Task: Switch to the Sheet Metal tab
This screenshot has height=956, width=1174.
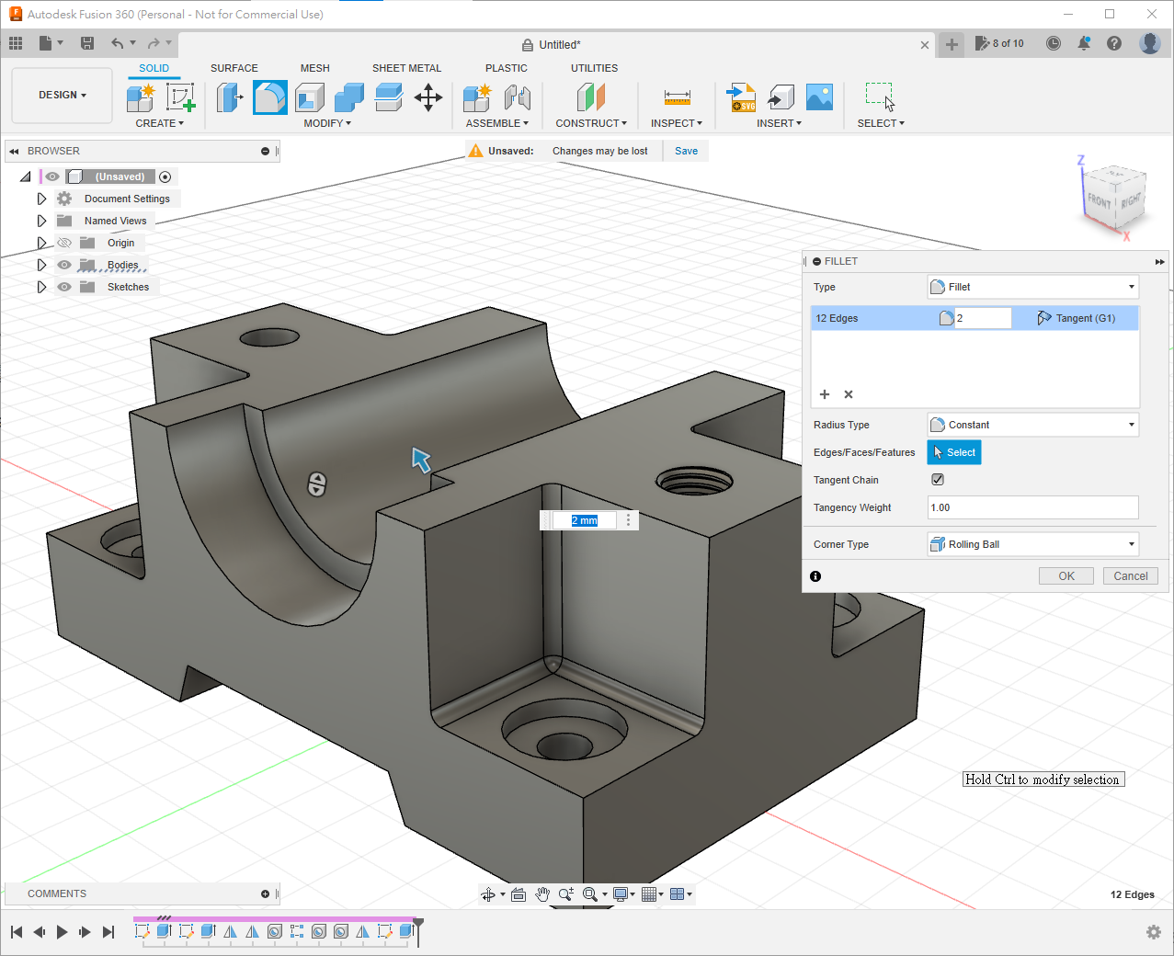Action: pyautogui.click(x=406, y=68)
